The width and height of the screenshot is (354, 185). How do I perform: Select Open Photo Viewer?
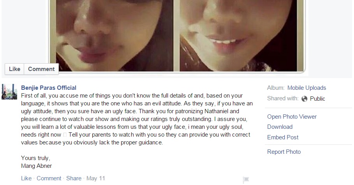pos(292,117)
